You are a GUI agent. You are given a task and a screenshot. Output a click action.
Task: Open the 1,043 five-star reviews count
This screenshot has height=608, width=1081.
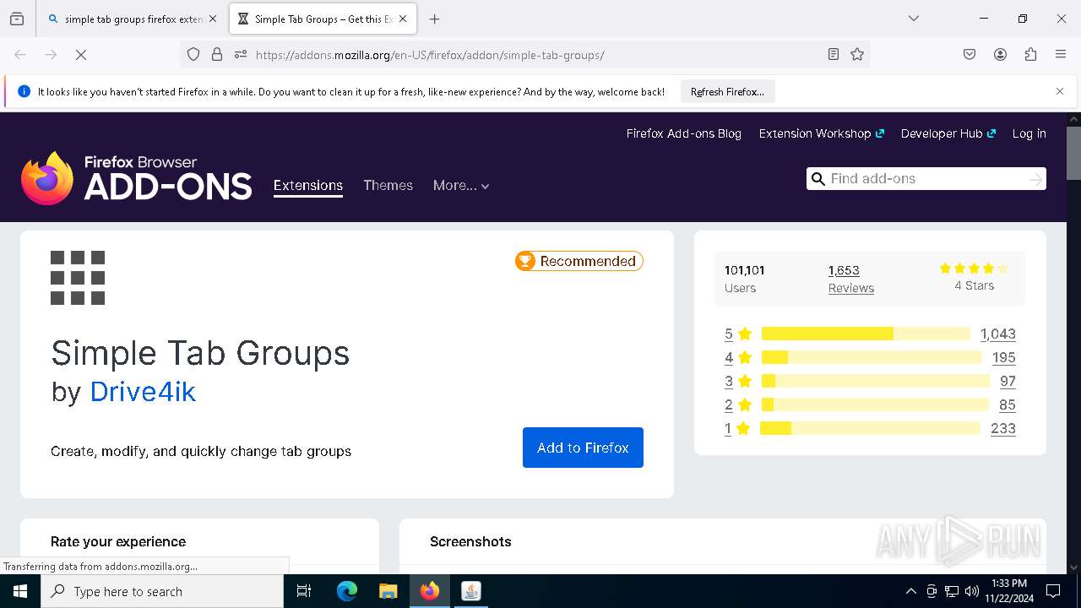(x=997, y=334)
